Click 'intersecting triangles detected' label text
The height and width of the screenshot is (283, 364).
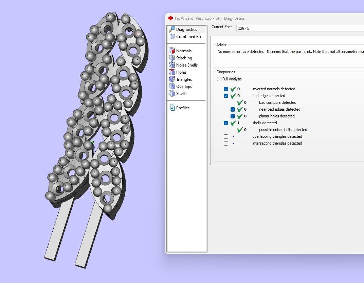pos(277,143)
